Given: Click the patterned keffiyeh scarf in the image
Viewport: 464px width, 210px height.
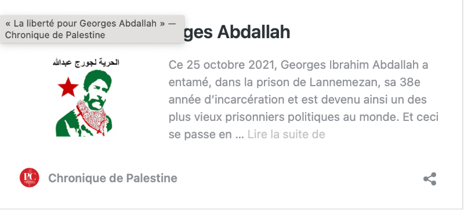Looking at the screenshot, I should click(91, 117).
